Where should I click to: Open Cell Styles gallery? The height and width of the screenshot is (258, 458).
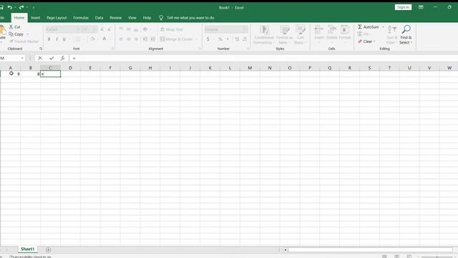[x=301, y=35]
